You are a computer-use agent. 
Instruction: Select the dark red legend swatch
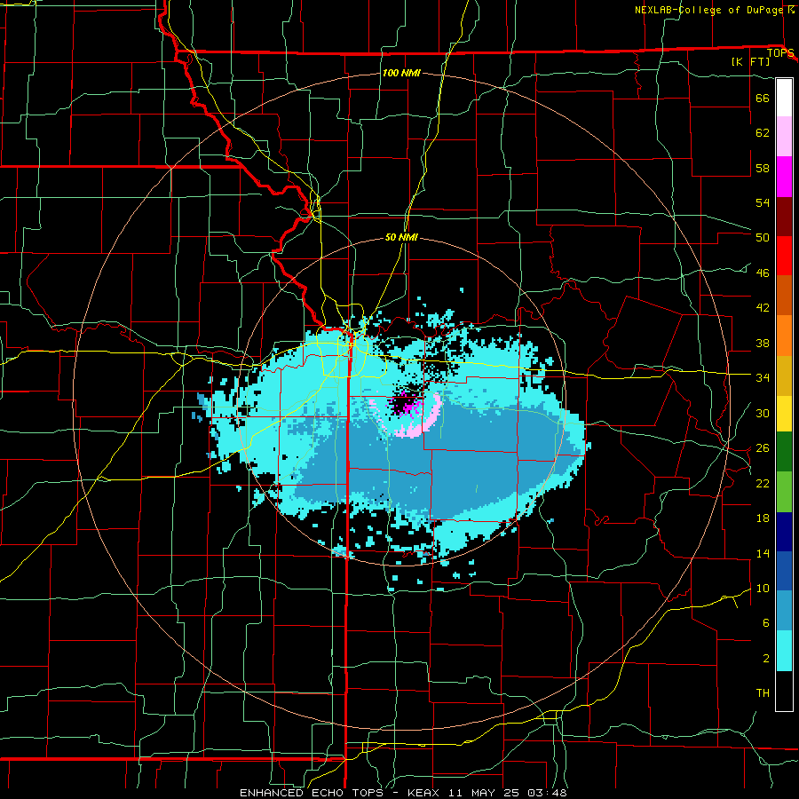click(x=784, y=217)
